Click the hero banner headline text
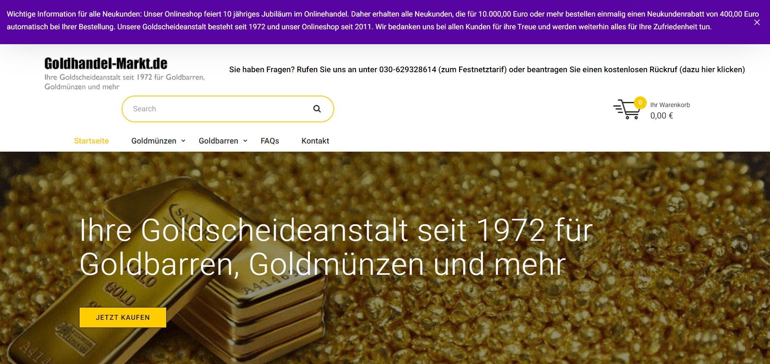770x364 pixels. pos(336,247)
